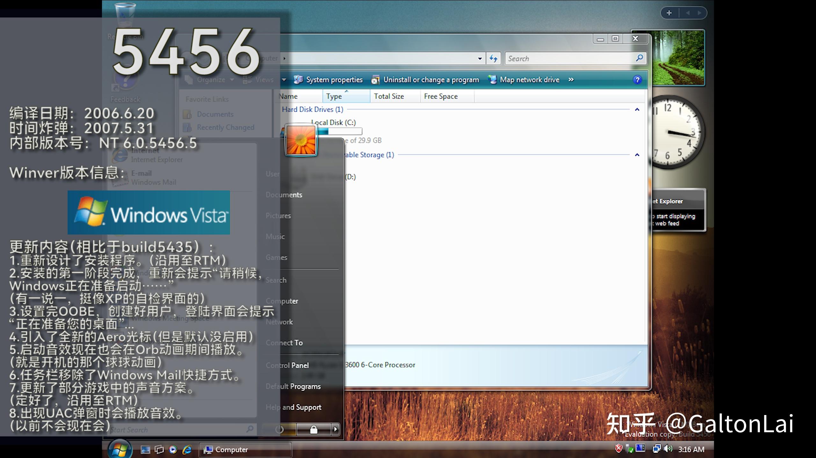The height and width of the screenshot is (458, 816).
Task: Open Default Programs from the Start menu
Action: point(293,386)
